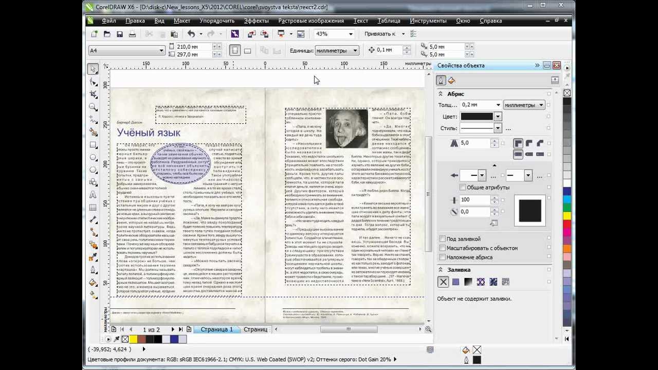Screen dimensions: 658x370
Task: Pick the green swatch in palette
Action: pyautogui.click(x=567, y=208)
